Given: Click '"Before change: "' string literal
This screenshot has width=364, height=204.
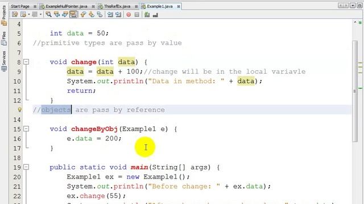Looking at the screenshot, I should point(184,186).
